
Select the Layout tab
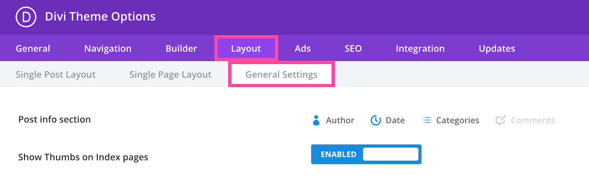246,48
